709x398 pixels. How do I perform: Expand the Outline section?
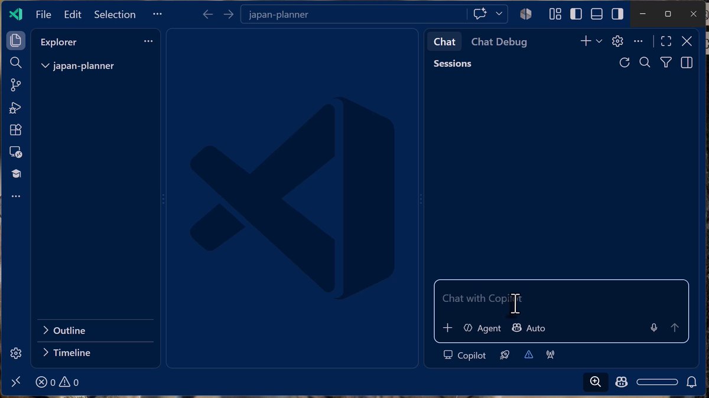(x=95, y=331)
